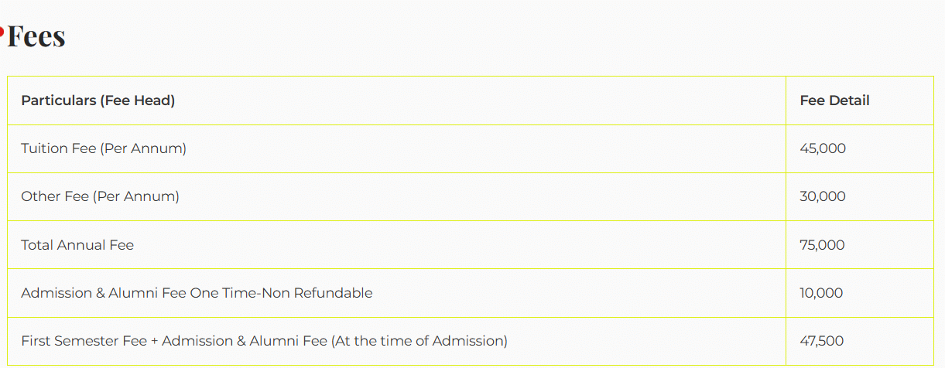Click the First Semester Fee + Admission row text
Screen dimensions: 945x368
tap(264, 341)
